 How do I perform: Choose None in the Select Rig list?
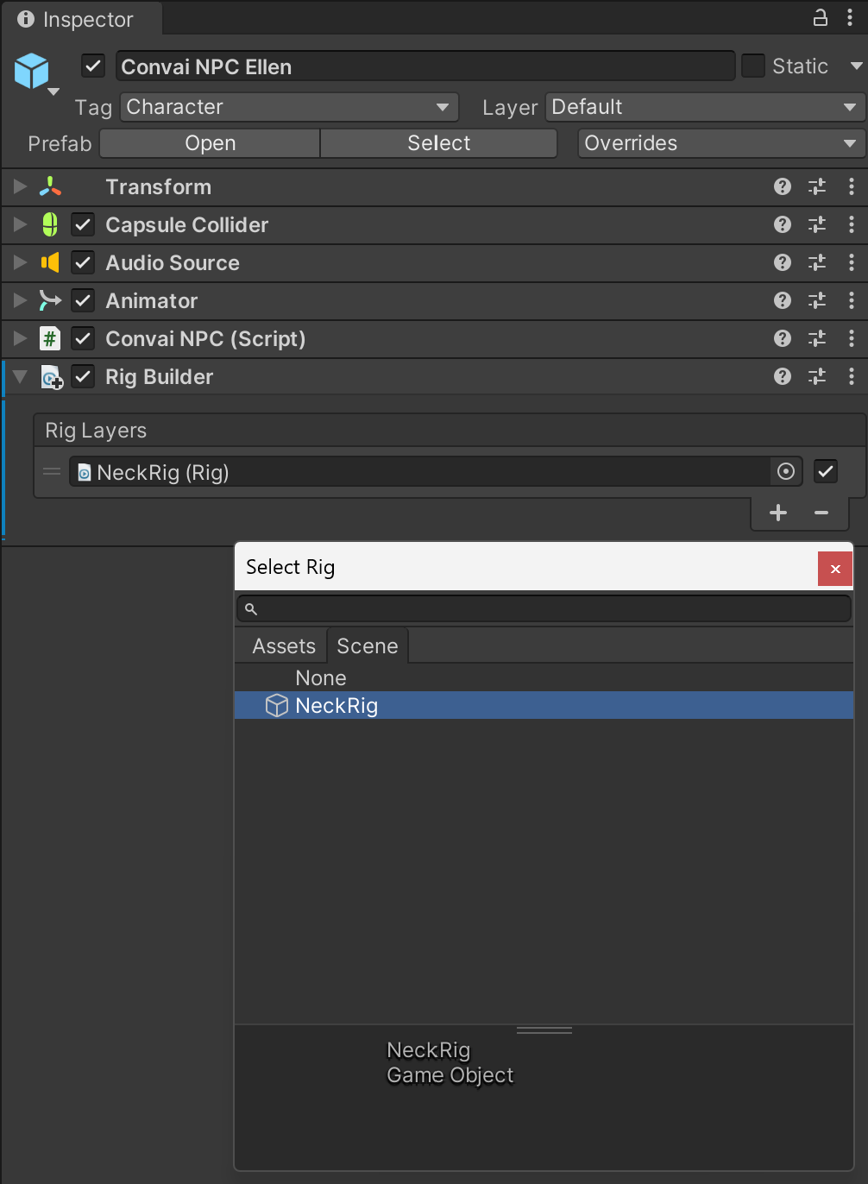(x=544, y=678)
